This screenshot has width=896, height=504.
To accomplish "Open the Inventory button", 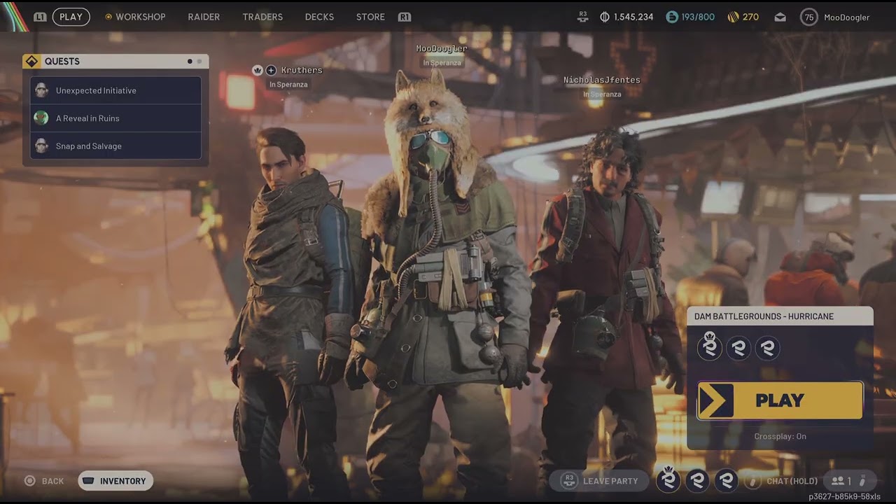I will point(115,481).
